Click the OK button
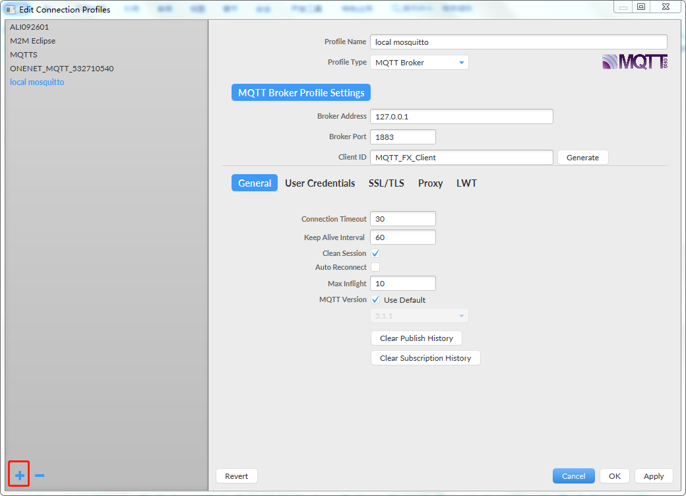Screen dimensions: 686x496 [615, 476]
